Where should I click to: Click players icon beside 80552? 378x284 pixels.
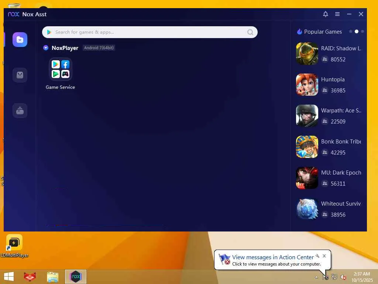[x=325, y=59]
